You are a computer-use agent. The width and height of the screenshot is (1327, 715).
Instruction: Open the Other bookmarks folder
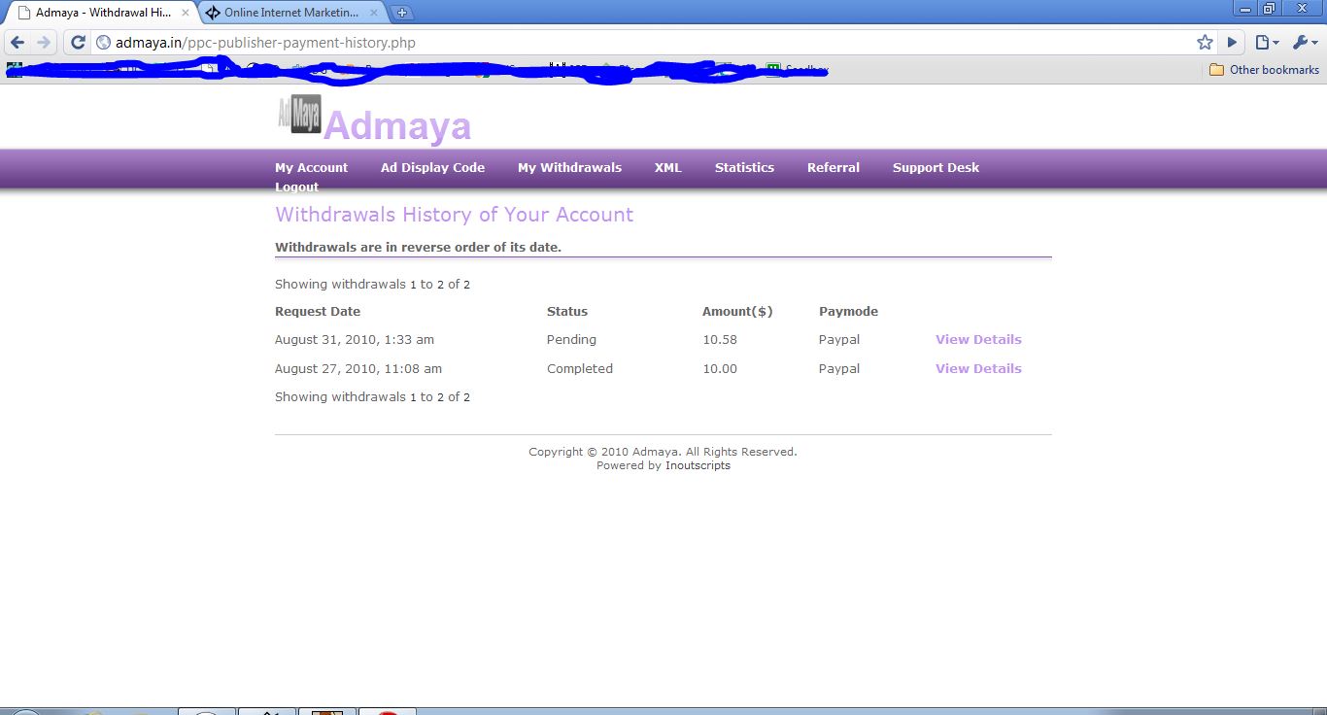1264,70
